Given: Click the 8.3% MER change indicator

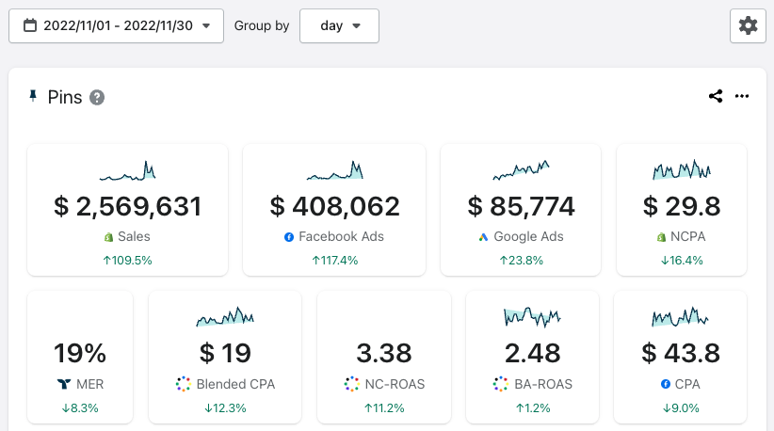Looking at the screenshot, I should 80,408.
